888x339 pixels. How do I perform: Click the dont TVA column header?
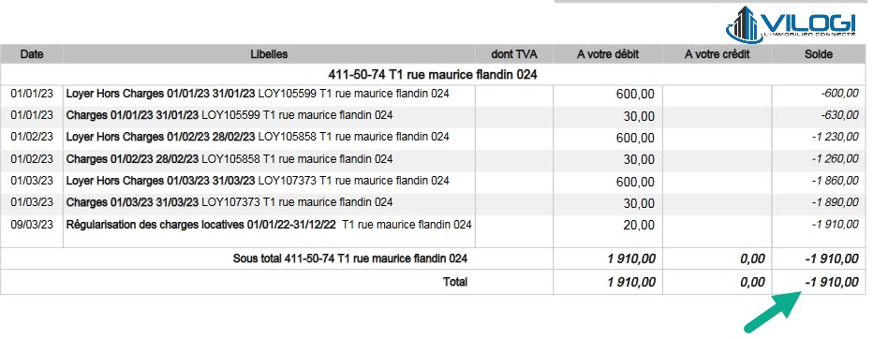[513, 54]
